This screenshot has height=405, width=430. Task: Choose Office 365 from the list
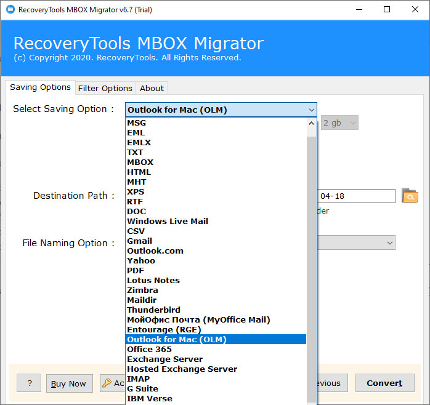(x=216, y=350)
